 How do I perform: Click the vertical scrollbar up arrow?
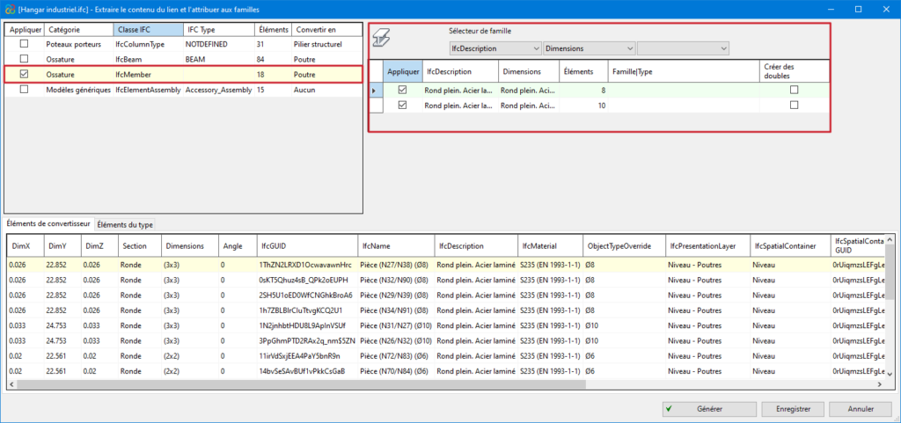[x=890, y=239]
